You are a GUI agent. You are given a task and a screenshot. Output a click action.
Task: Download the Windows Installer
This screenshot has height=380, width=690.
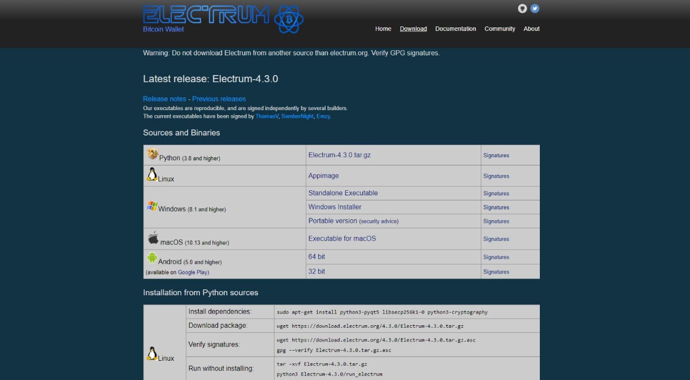(334, 206)
